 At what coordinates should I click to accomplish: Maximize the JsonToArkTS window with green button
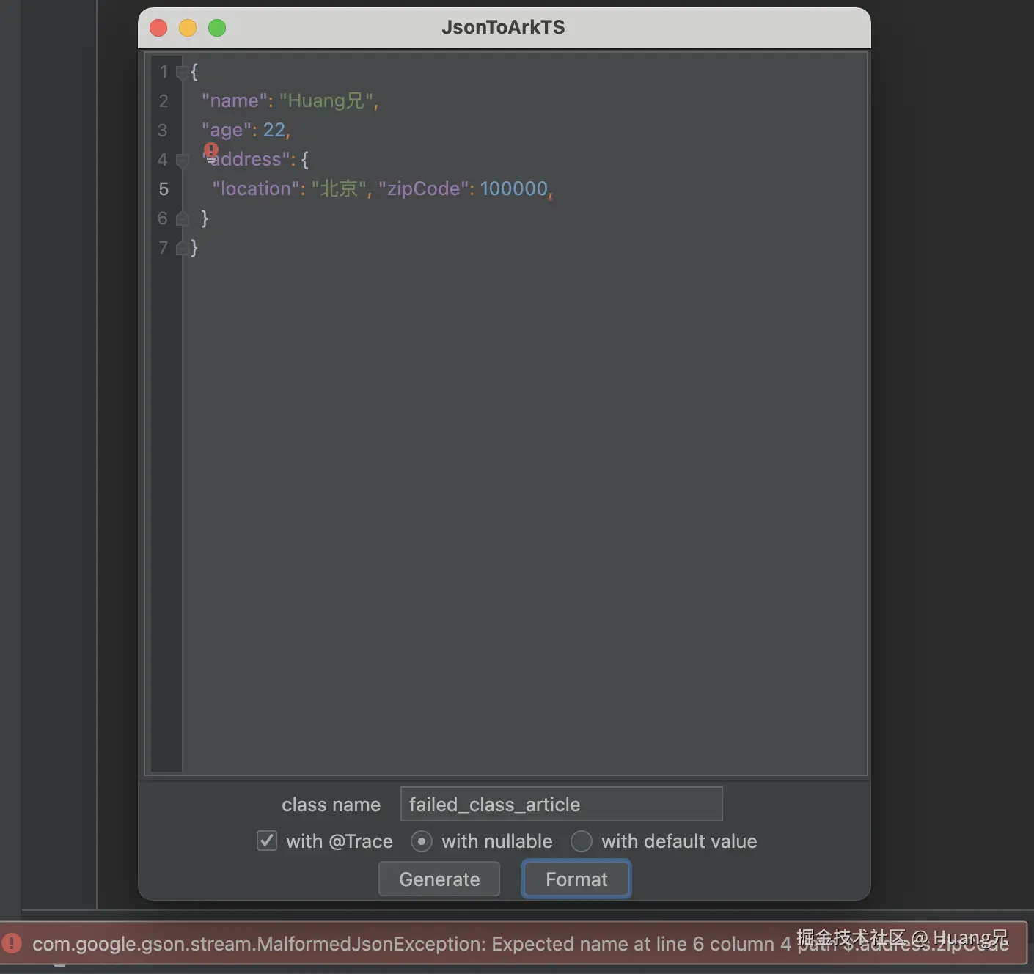tap(217, 28)
